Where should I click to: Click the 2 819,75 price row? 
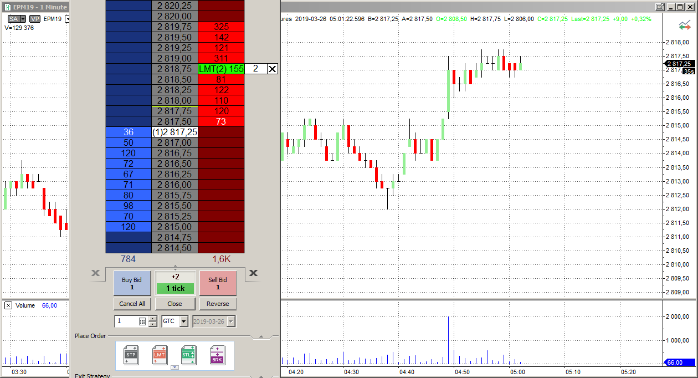click(174, 27)
